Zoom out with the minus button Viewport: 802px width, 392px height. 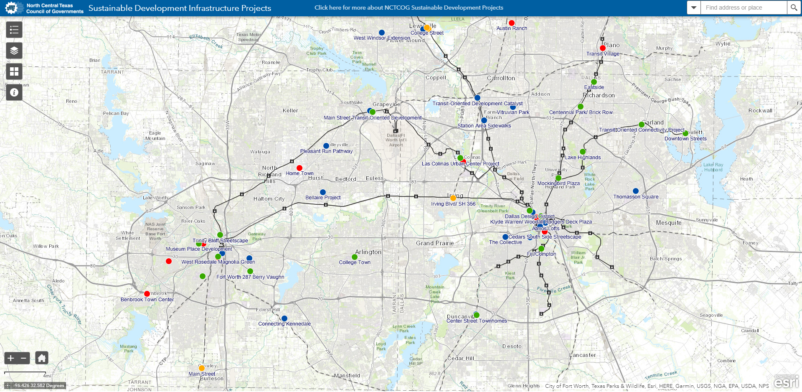click(x=23, y=358)
